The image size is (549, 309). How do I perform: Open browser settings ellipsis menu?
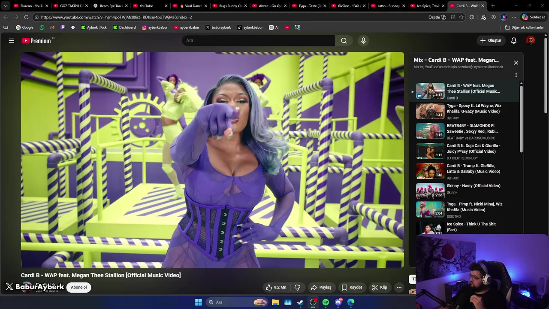pyautogui.click(x=514, y=17)
